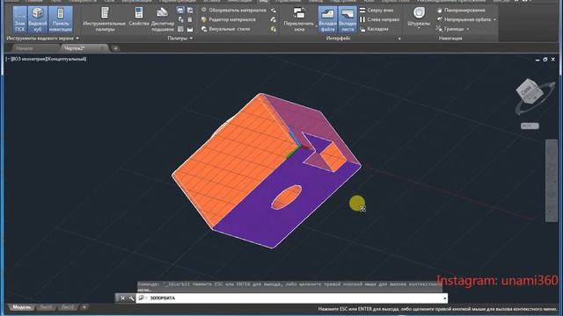Open Редактор материалов
Screen dimensions: 563x316
pyautogui.click(x=229, y=19)
